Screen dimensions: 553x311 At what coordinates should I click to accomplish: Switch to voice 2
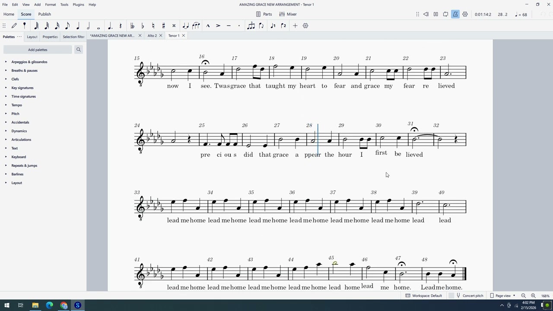pyautogui.click(x=283, y=26)
